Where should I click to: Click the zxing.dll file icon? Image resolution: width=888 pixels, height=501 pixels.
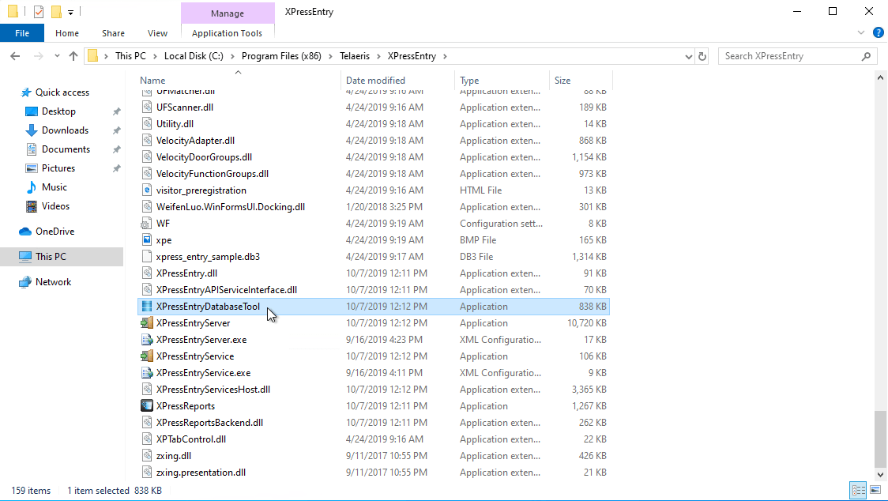point(147,456)
